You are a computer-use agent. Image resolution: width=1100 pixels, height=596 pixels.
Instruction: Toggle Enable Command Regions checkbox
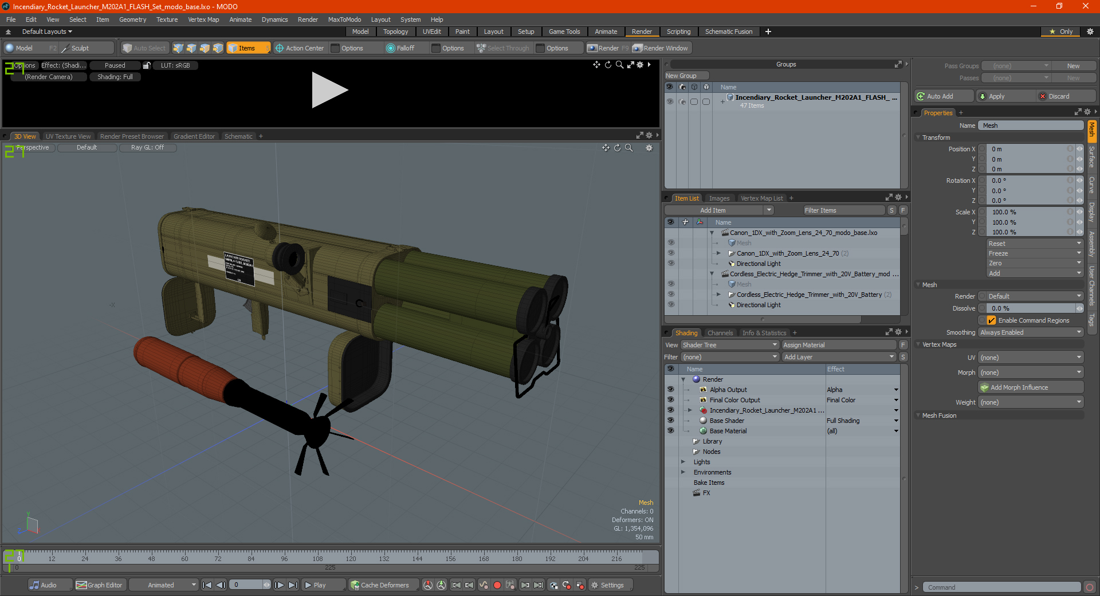click(x=992, y=320)
